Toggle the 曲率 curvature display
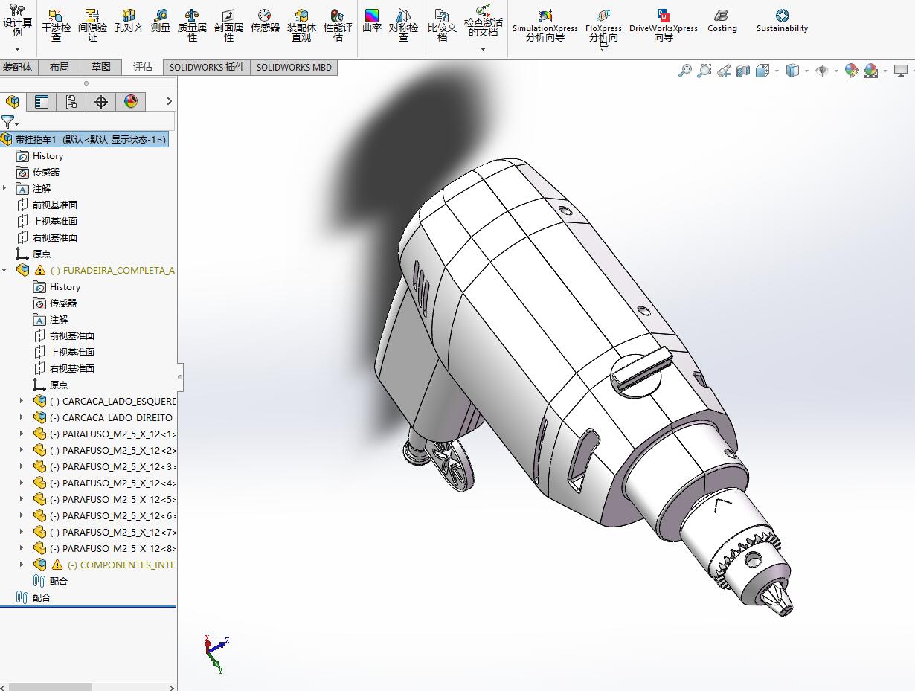This screenshot has height=691, width=915. 372,21
